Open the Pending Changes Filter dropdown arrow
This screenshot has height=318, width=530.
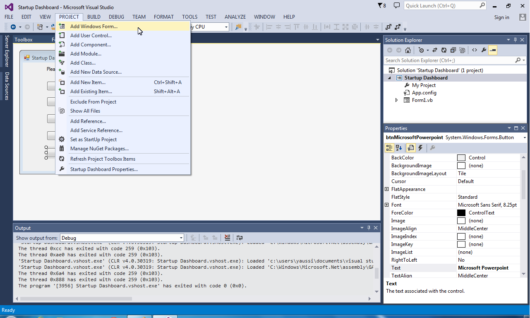[x=427, y=50]
